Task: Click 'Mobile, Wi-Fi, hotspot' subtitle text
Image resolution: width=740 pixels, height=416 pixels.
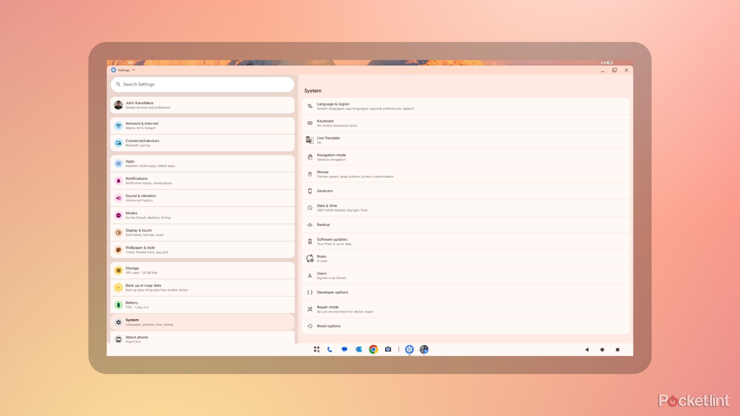Action: (140, 128)
